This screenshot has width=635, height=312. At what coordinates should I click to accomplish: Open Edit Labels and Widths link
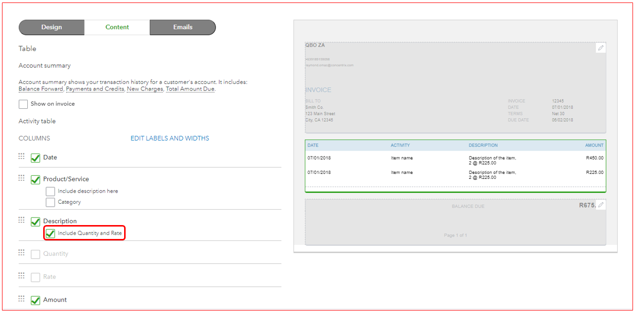(170, 138)
